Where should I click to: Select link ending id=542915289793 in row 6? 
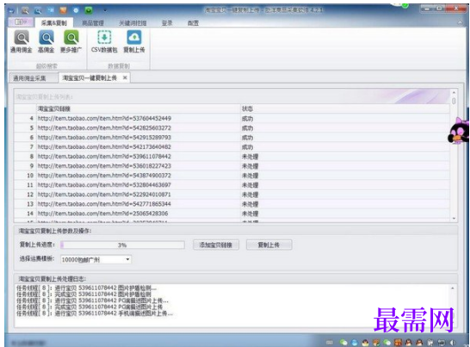[x=104, y=138]
